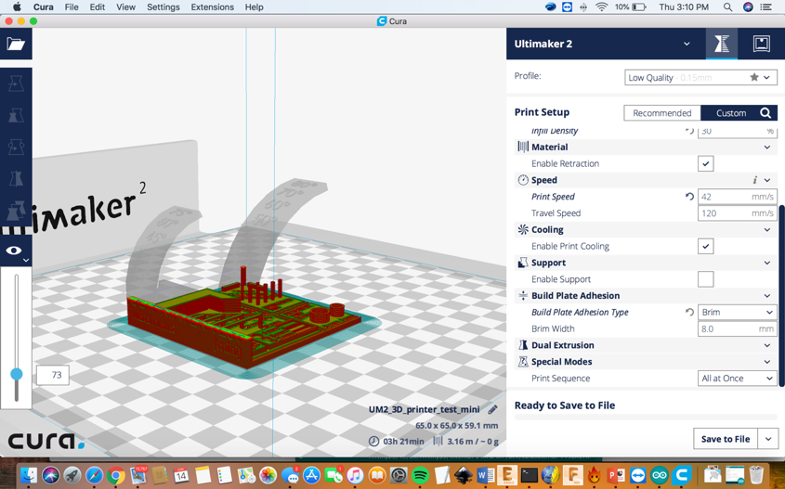Reset Build Plate Adhesion Type with revert arrow

tap(689, 312)
